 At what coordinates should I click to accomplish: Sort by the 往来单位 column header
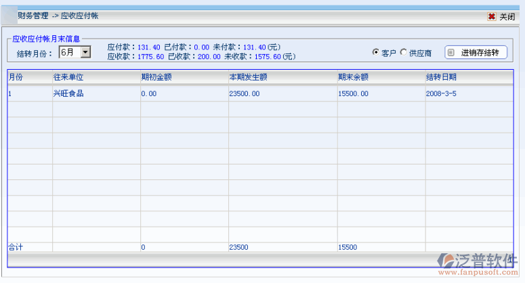point(68,77)
